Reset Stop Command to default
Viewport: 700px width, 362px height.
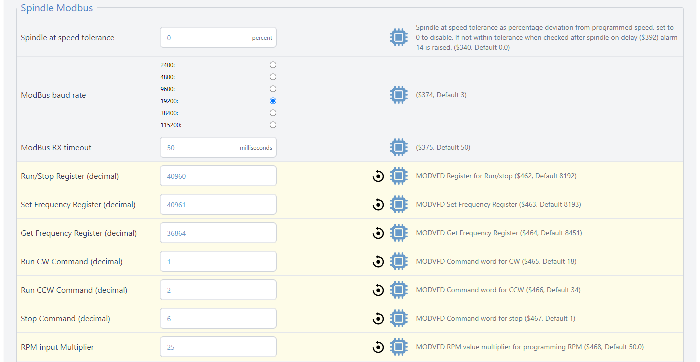(378, 318)
